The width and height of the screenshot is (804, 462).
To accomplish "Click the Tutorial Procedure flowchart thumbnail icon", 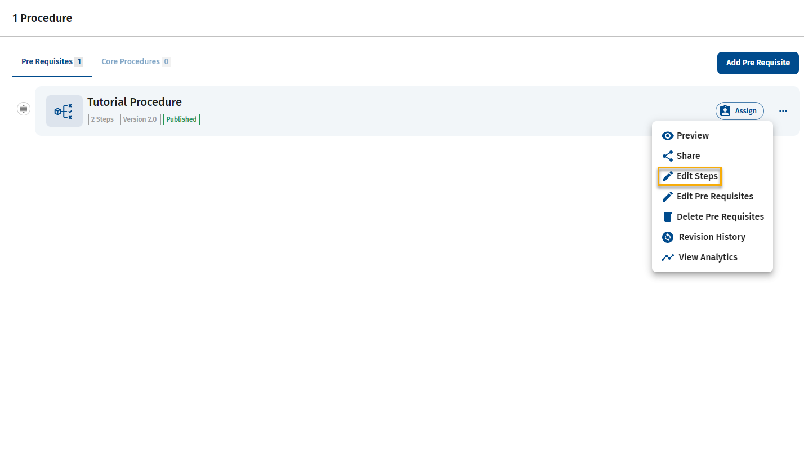I will coord(64,111).
